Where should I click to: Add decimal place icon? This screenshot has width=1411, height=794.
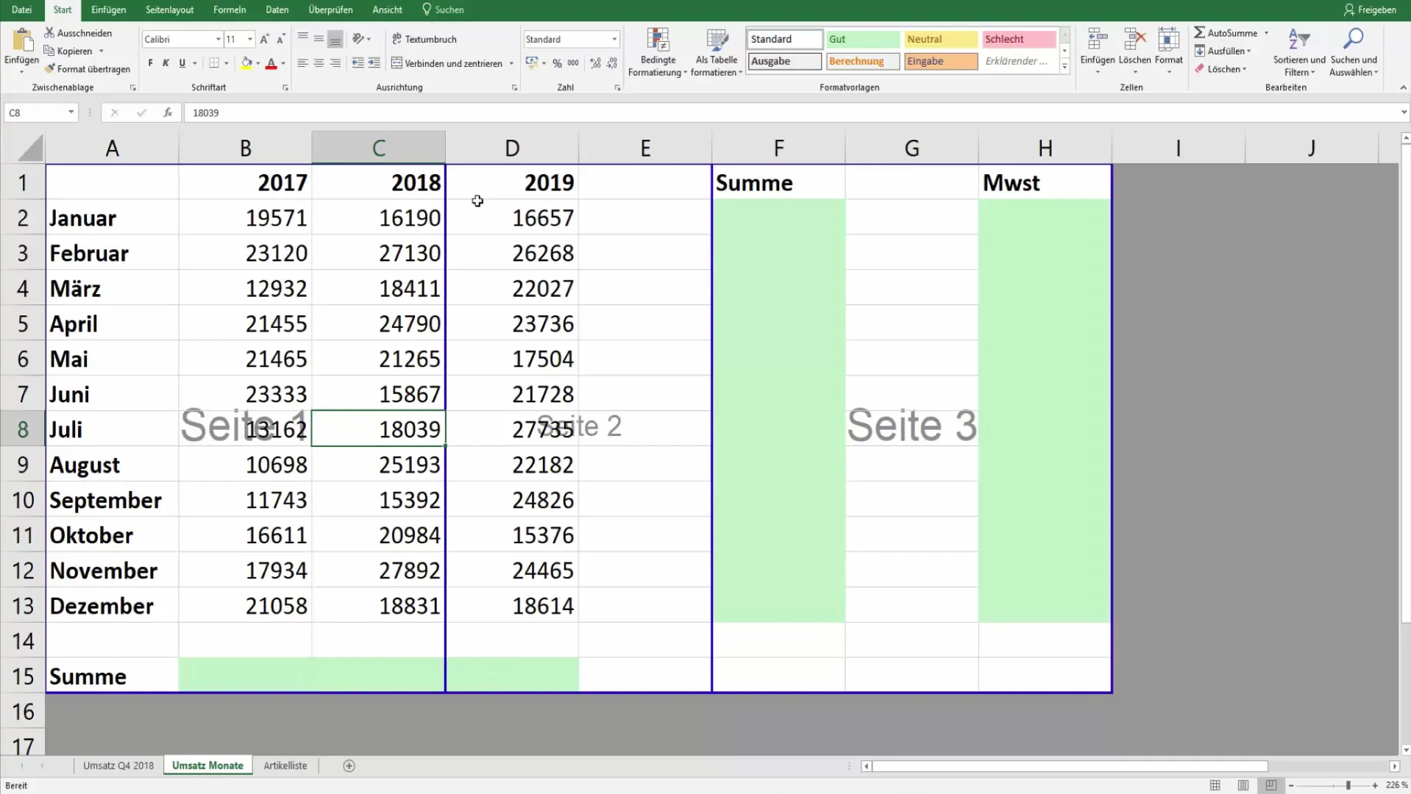(x=595, y=63)
